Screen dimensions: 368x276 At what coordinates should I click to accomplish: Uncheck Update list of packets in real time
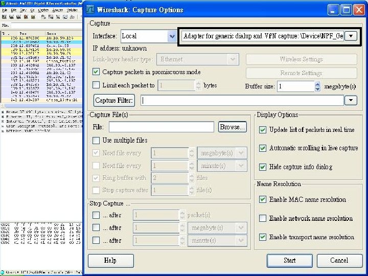[x=263, y=129]
